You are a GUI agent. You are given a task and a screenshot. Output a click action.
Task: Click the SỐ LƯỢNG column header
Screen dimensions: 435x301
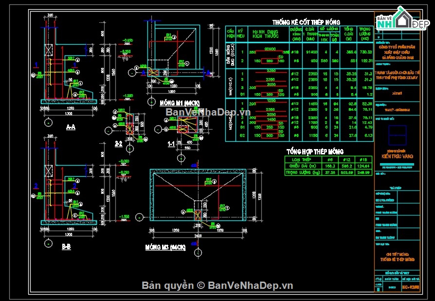coord(329,29)
